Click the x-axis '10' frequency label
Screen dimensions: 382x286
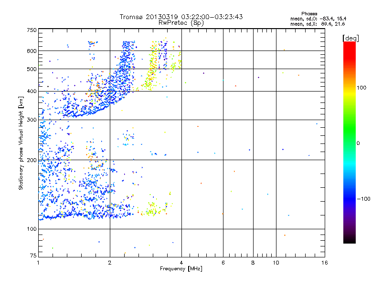click(x=276, y=263)
